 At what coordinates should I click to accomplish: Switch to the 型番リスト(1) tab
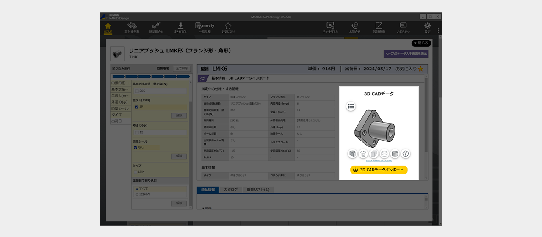click(x=258, y=190)
